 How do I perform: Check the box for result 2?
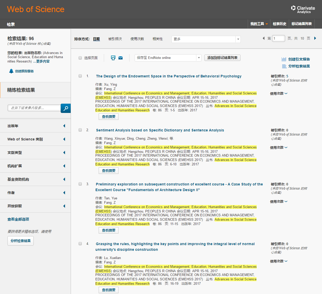click(80, 130)
